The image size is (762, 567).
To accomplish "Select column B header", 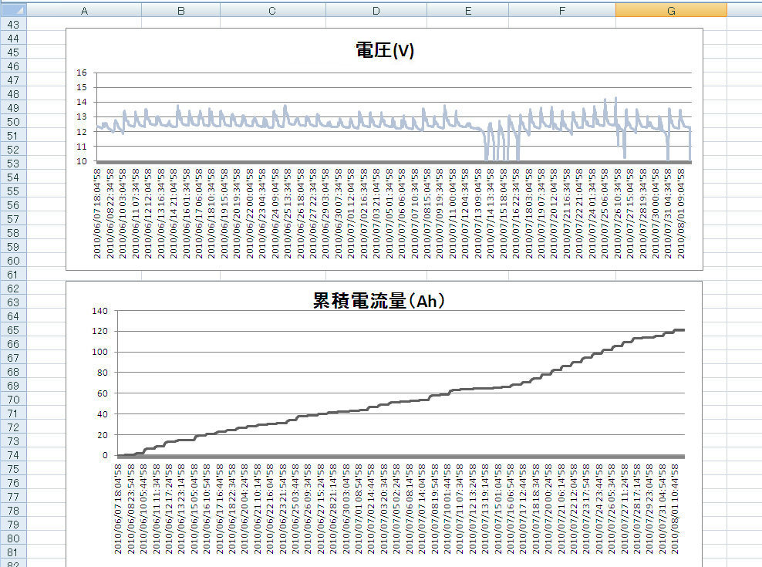I will tap(180, 11).
